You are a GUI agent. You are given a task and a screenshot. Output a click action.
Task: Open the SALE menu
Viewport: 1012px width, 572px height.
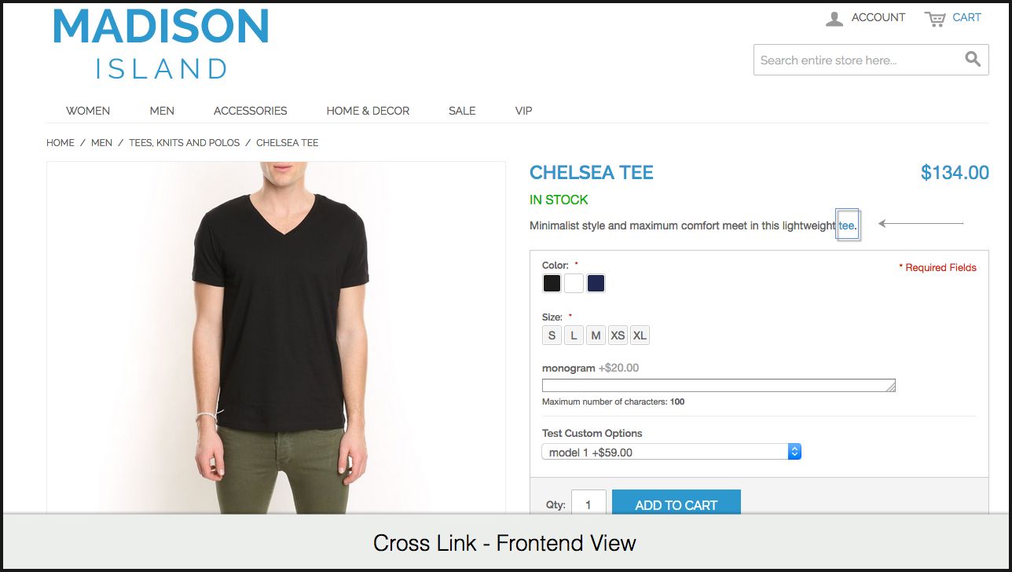click(x=462, y=111)
